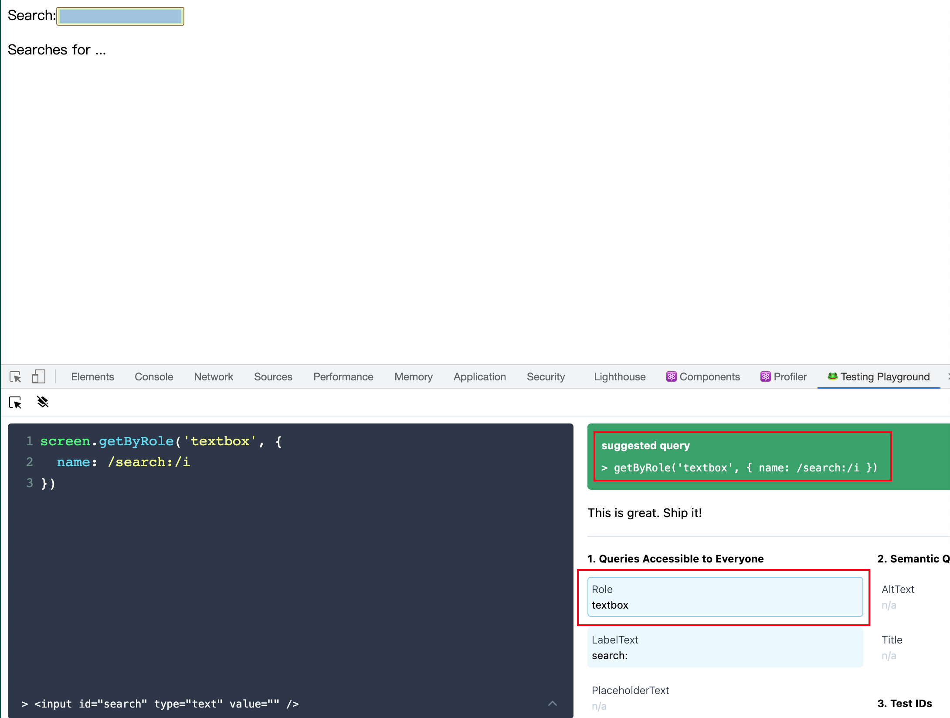950x718 pixels.
Task: Click the AltText n/a query option
Action: (898, 597)
